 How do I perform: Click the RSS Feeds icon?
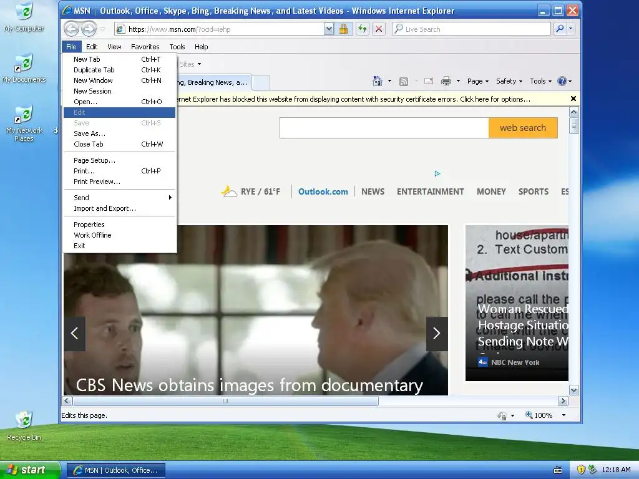[404, 82]
